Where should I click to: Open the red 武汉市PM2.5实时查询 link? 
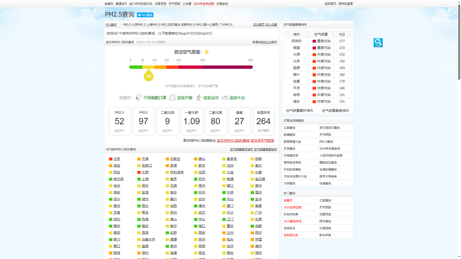point(233,141)
